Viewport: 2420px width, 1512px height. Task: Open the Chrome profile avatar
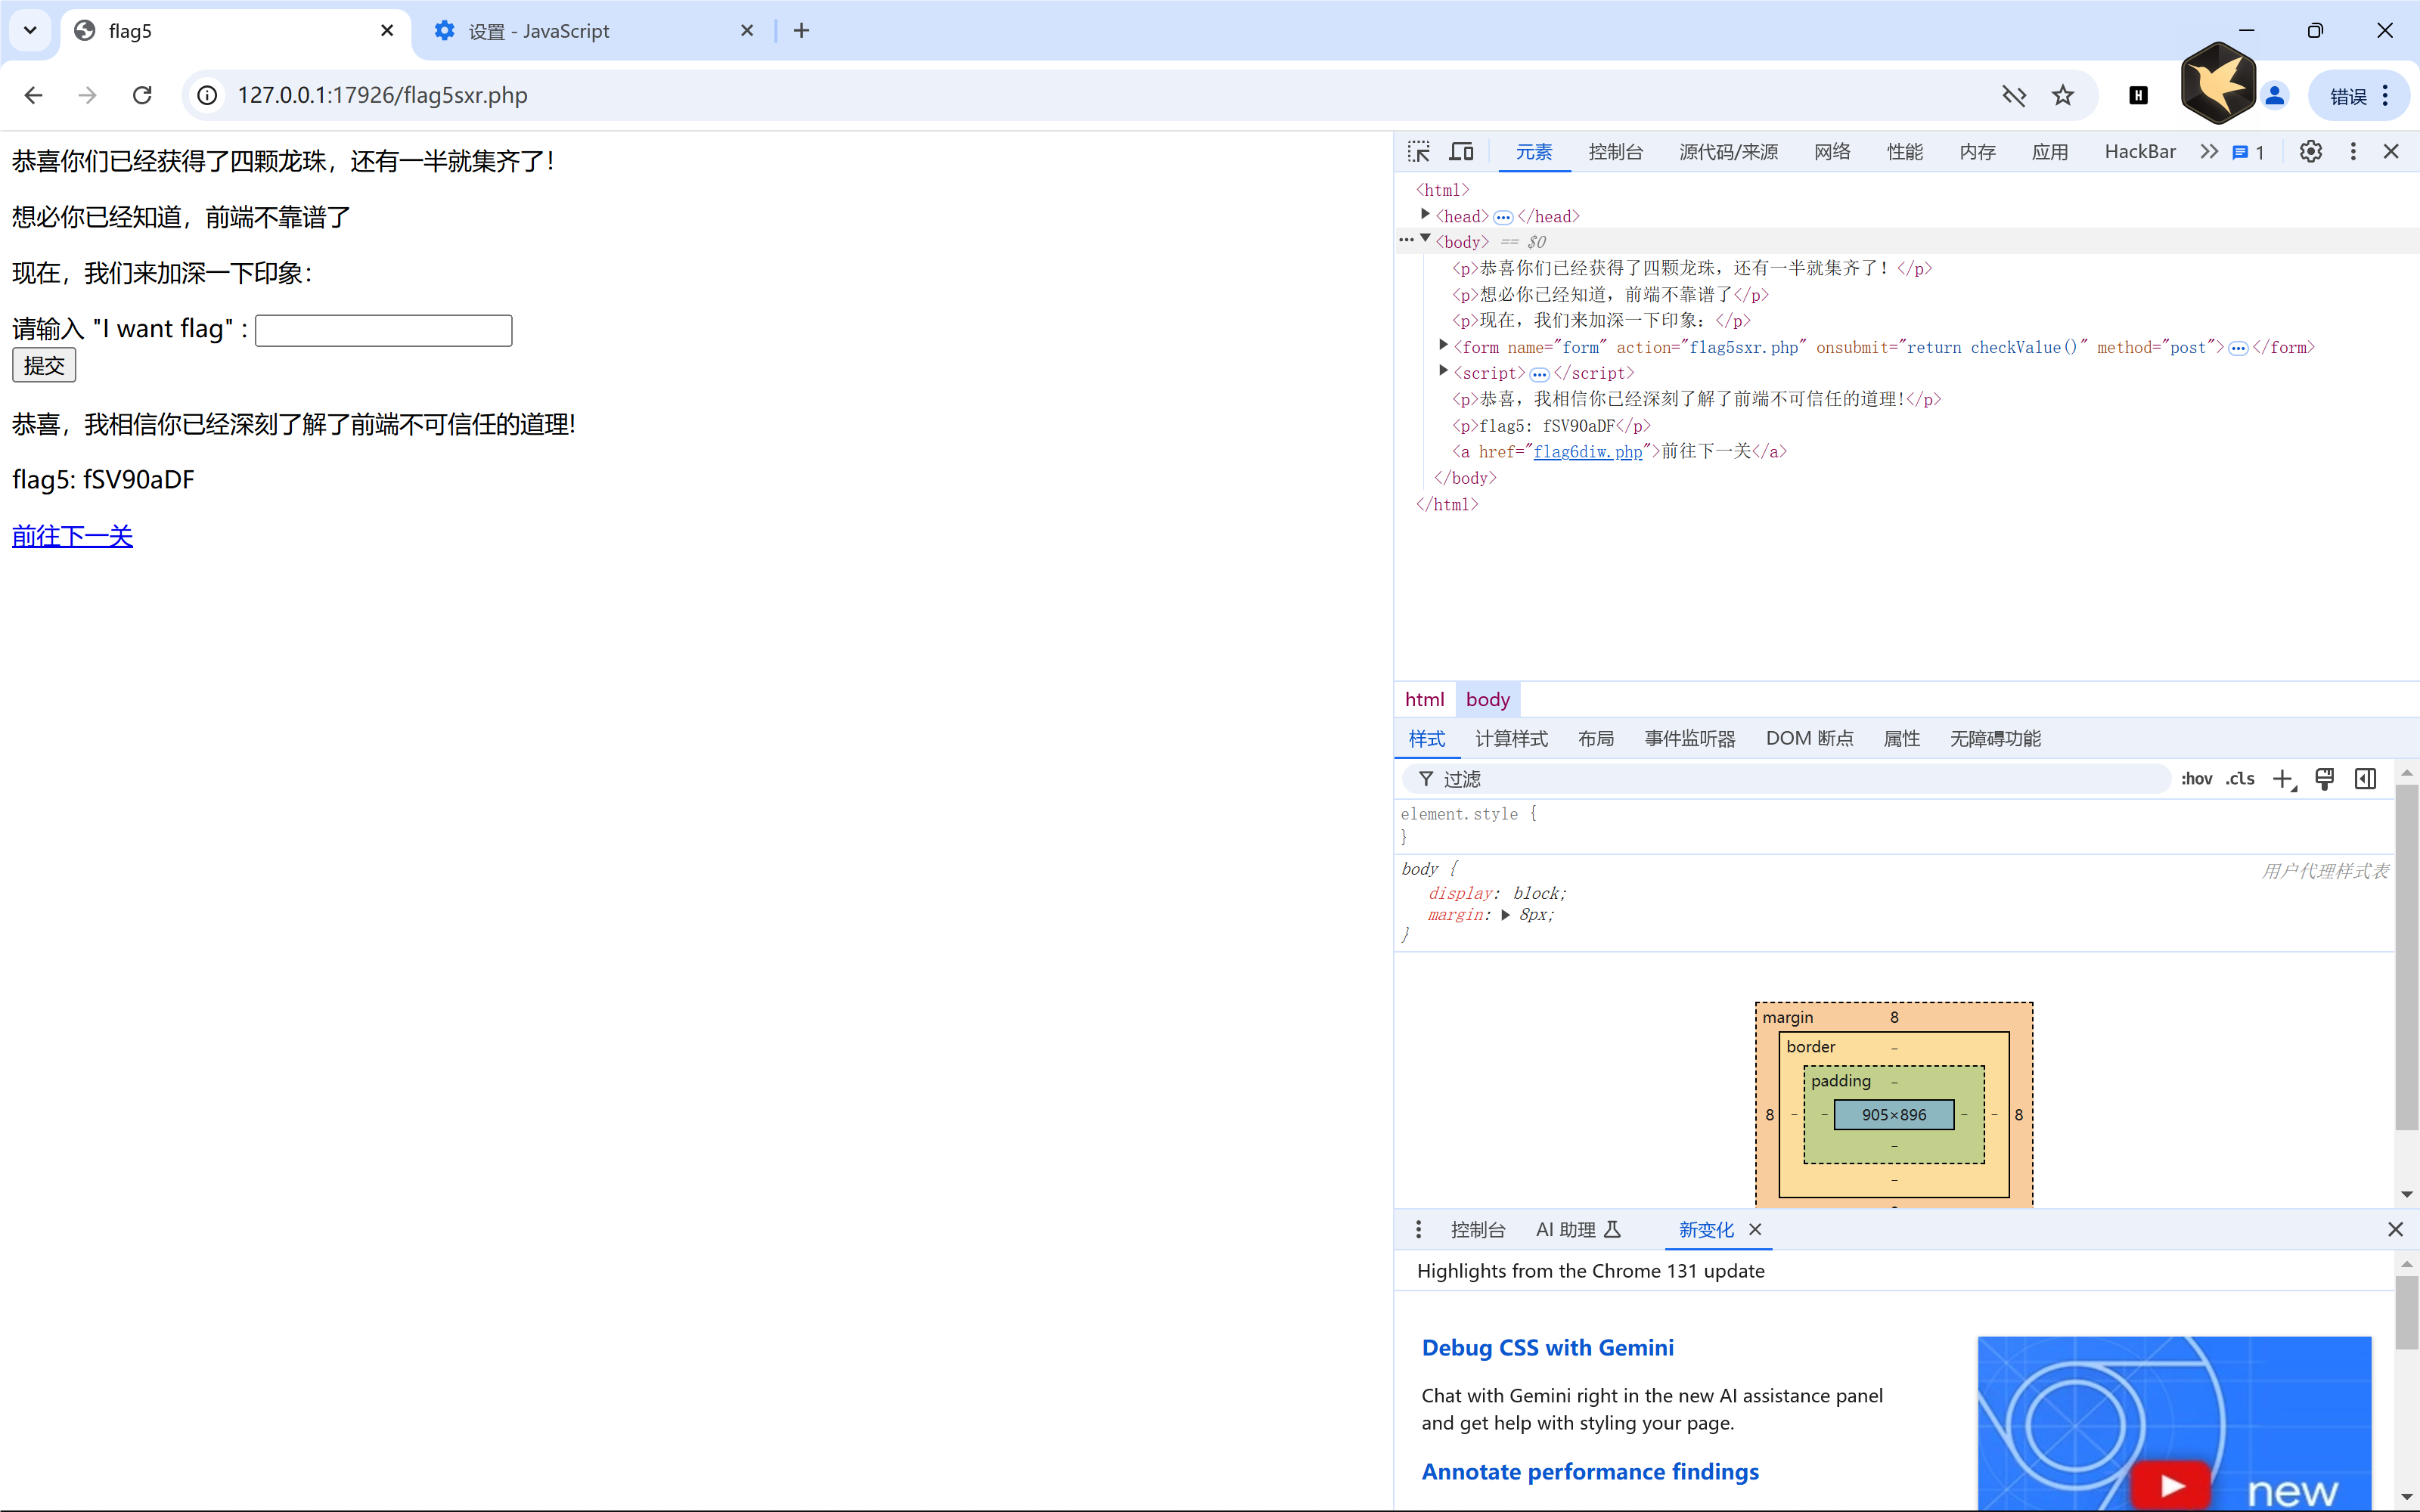click(2275, 95)
